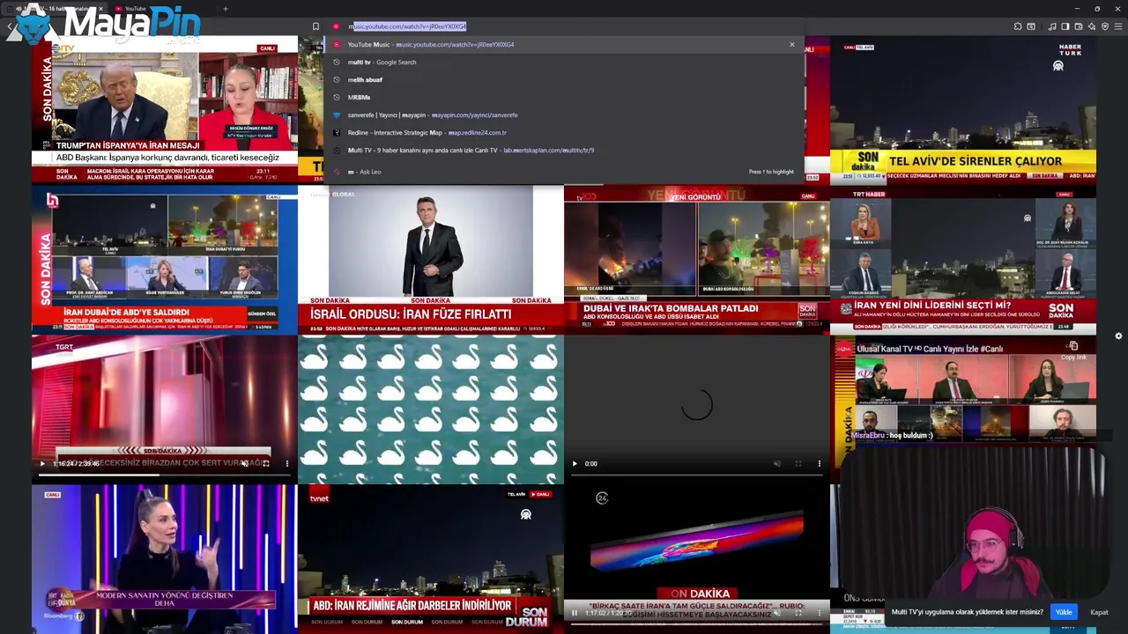
Task: Open Multi TV lab.mertskaplan.com suggestion
Action: 564,150
